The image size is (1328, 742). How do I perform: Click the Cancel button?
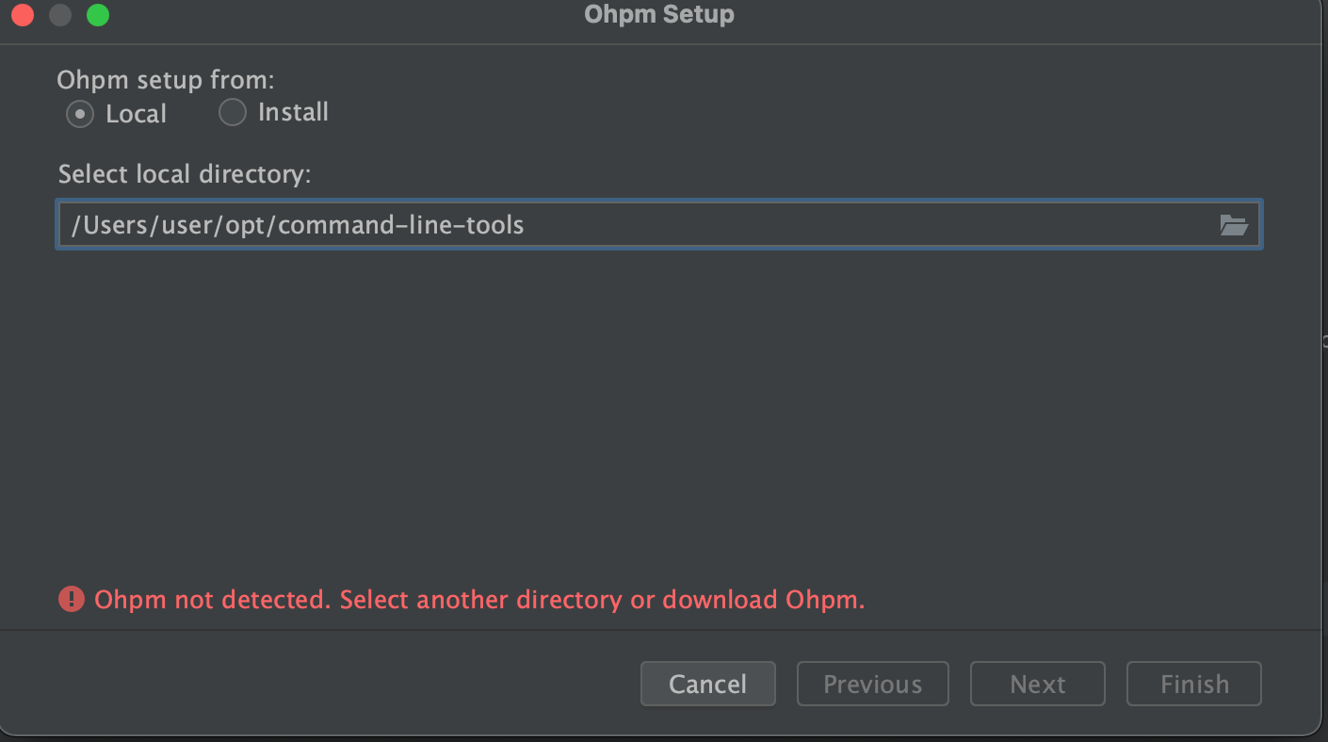[708, 684]
